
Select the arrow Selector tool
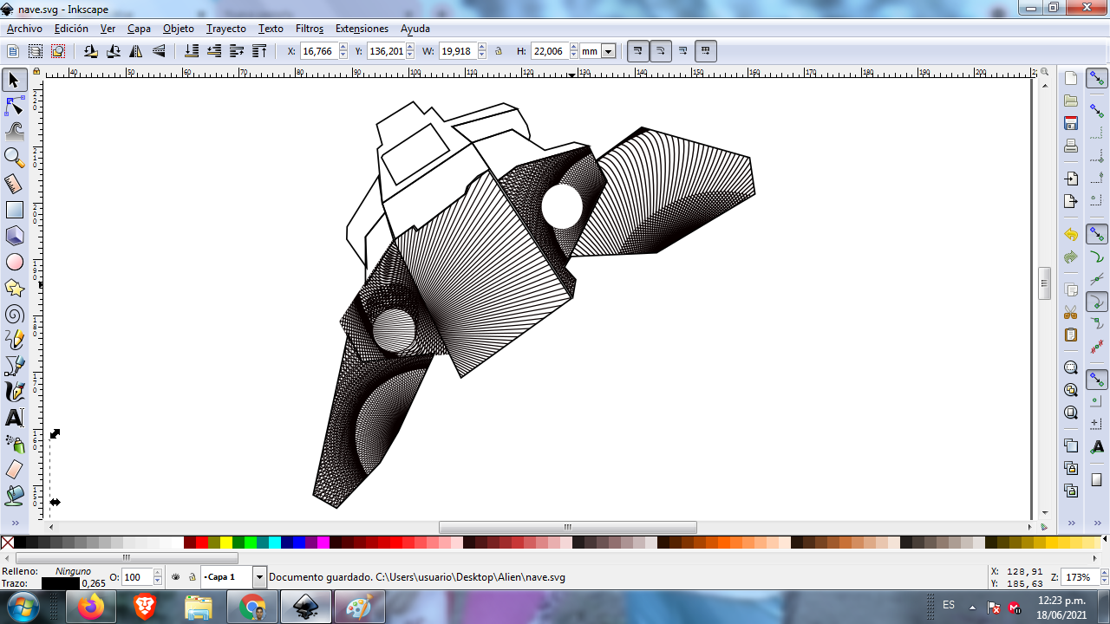coord(14,81)
